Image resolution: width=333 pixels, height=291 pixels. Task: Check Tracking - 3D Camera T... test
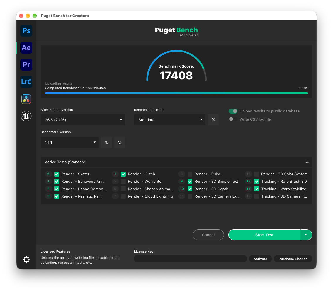click(257, 196)
